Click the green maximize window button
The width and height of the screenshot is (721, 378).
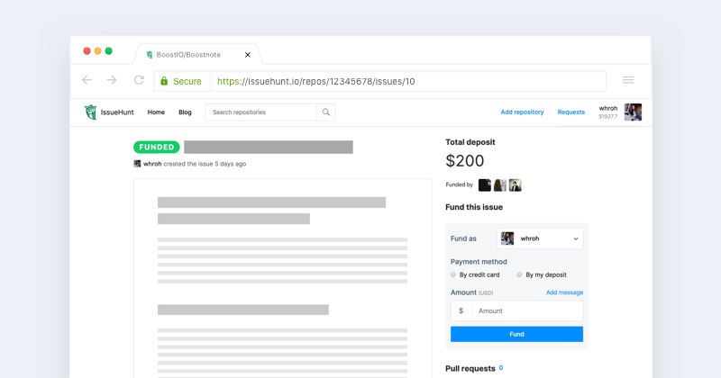(x=109, y=51)
